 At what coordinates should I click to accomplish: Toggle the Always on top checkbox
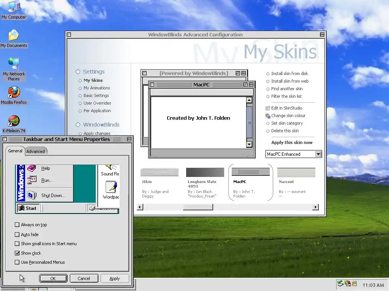coord(17,225)
